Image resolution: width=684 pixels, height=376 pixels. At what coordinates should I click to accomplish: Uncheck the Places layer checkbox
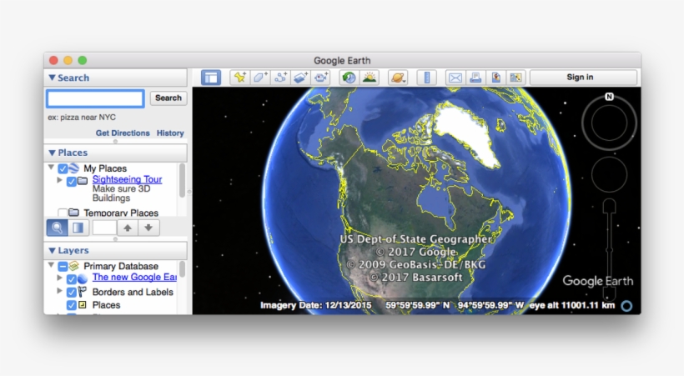pos(72,305)
